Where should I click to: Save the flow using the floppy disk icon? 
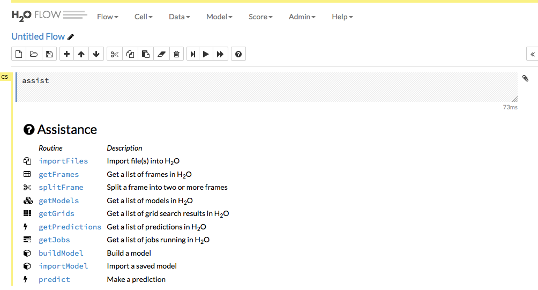pos(49,54)
